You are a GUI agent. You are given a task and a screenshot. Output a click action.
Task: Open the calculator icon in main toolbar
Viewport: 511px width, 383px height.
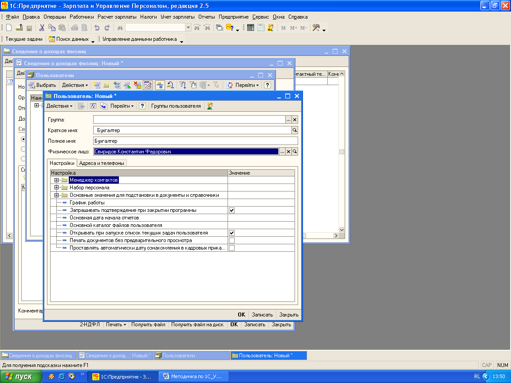coord(250,27)
